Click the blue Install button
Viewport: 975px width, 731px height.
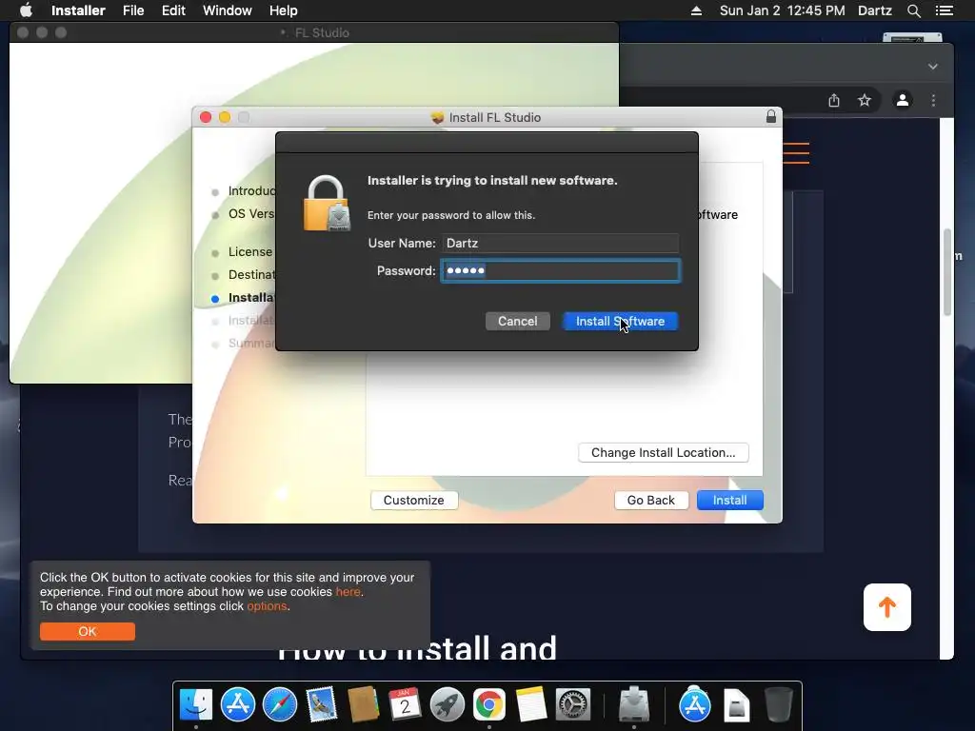tap(730, 501)
